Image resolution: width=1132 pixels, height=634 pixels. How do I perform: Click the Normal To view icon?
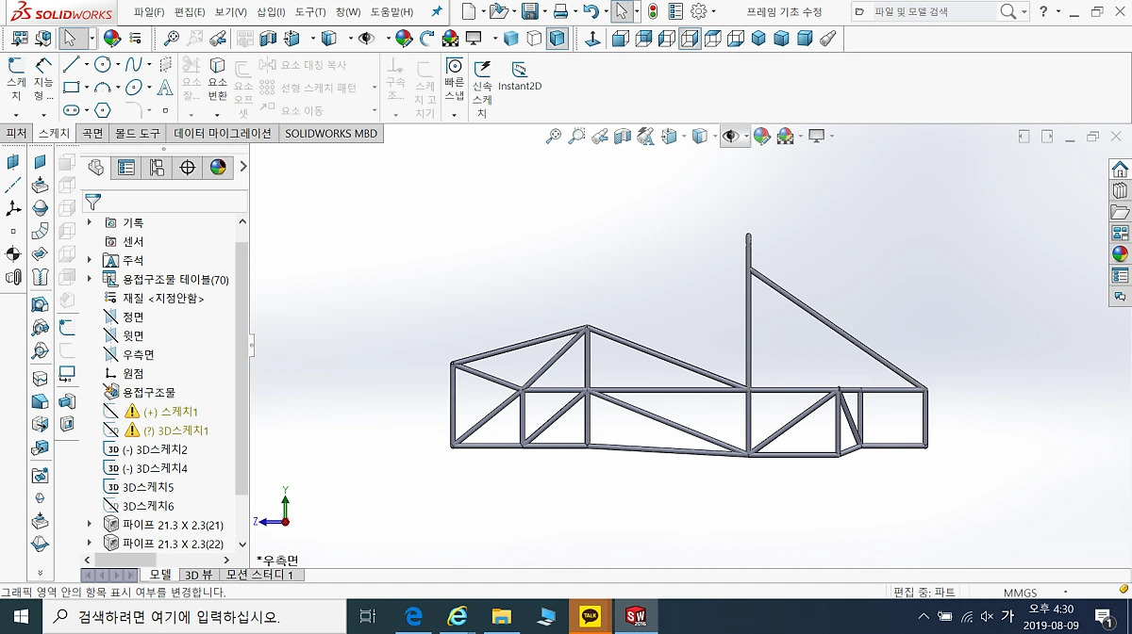592,39
